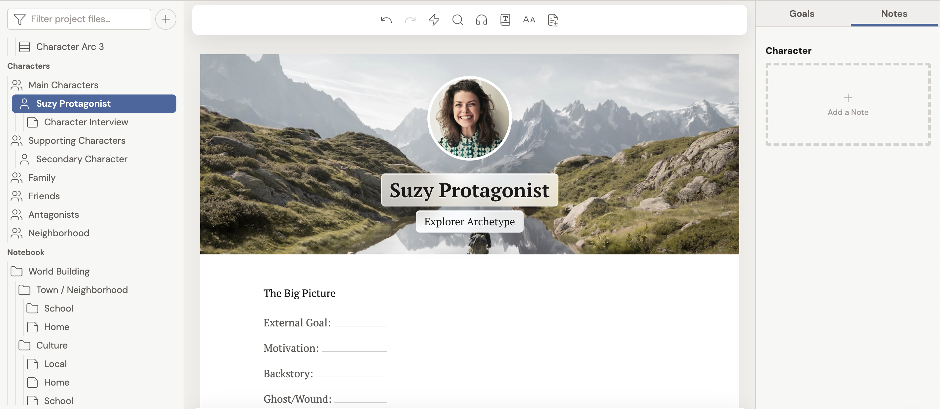Open font size AA settings
940x409 pixels.
529,20
